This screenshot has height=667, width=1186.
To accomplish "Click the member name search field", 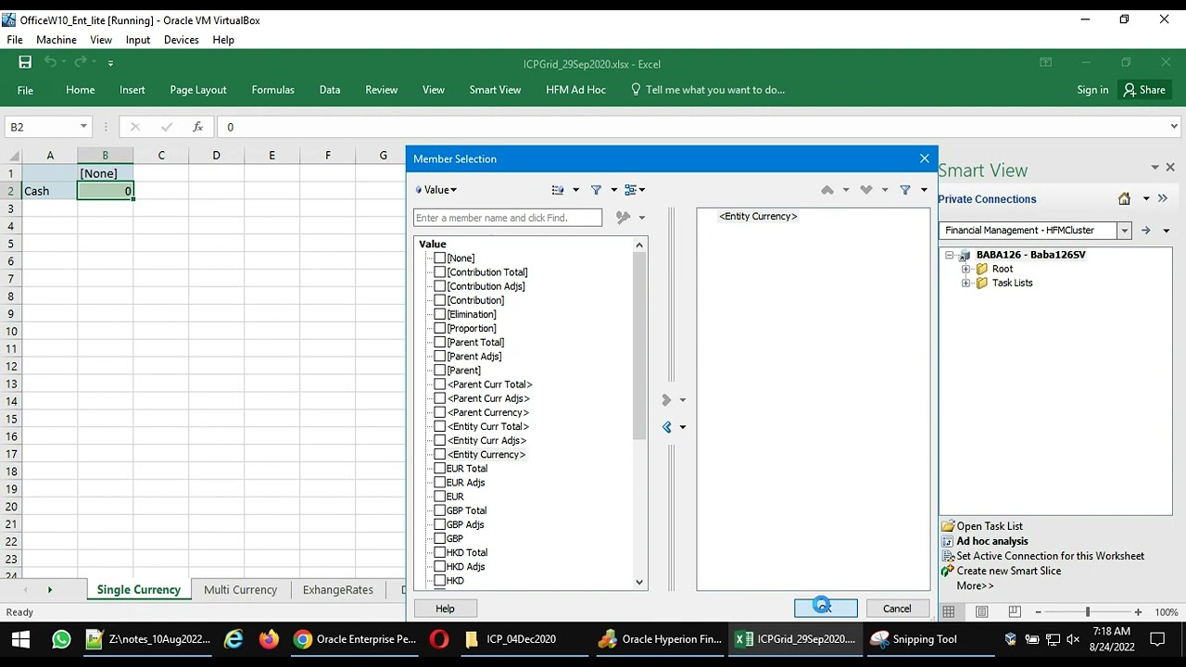I will [508, 218].
